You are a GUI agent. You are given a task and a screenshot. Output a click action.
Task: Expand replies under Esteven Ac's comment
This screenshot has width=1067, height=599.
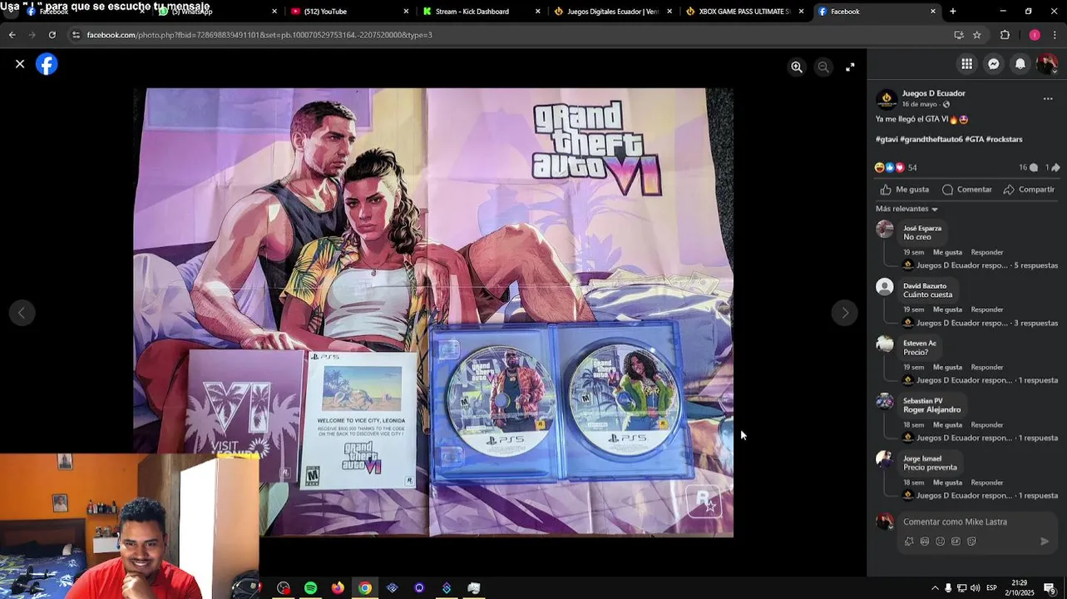tap(987, 380)
